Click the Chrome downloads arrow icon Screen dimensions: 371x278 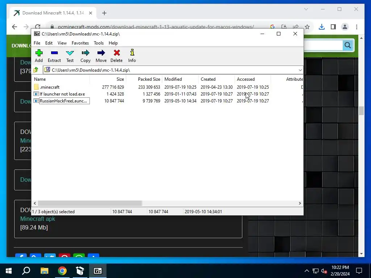322,27
